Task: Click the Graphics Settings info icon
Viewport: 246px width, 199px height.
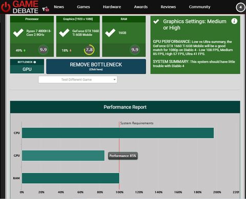Action: coord(234,21)
